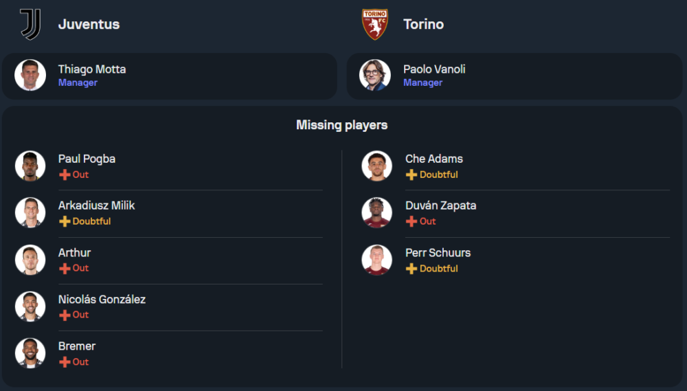Click the Missing players section heading
The width and height of the screenshot is (687, 391).
click(x=341, y=125)
